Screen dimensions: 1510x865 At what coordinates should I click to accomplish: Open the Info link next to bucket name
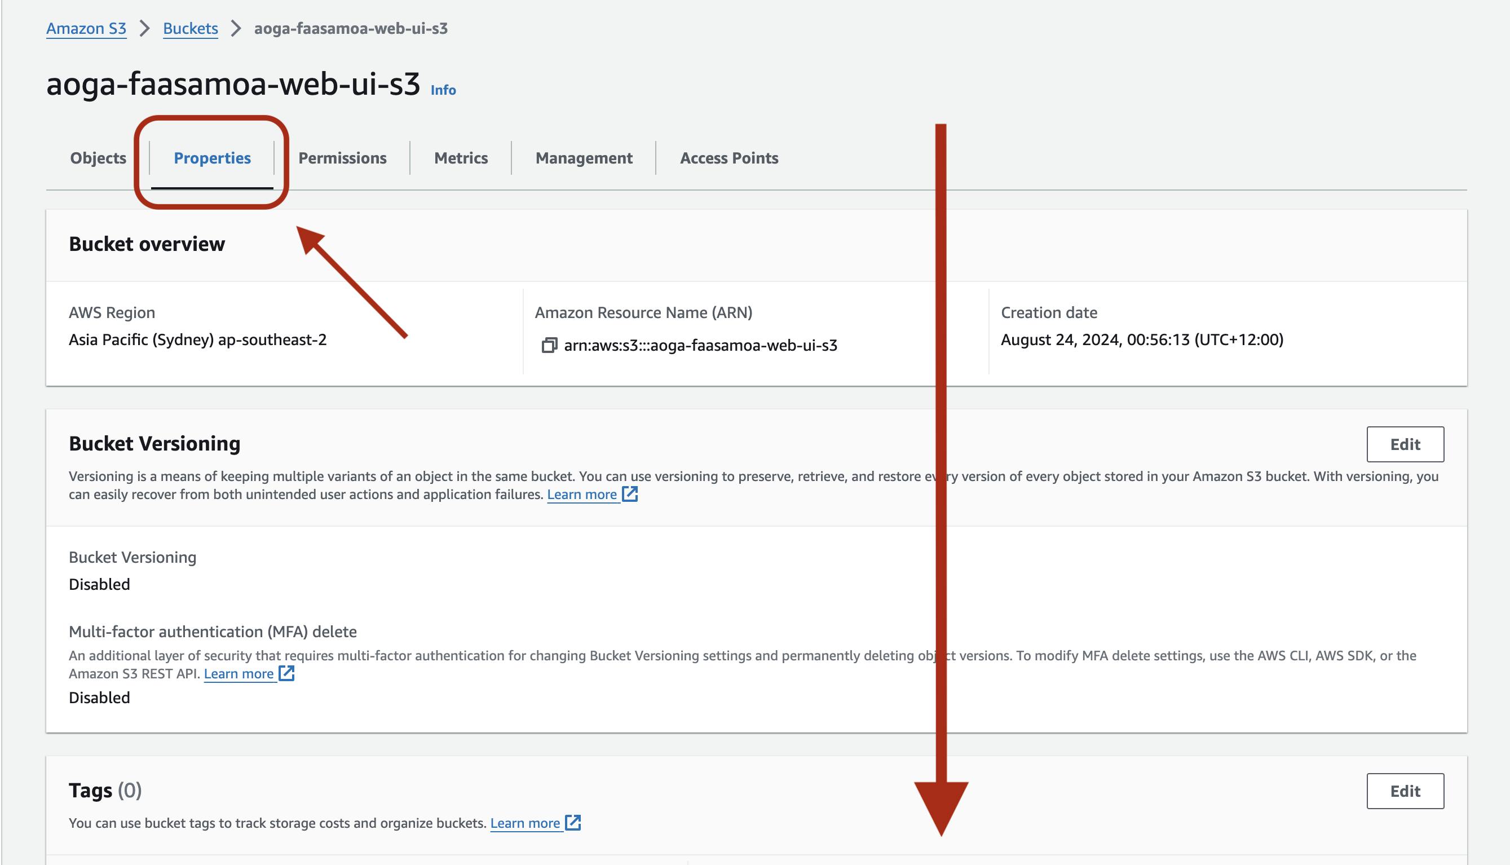point(443,90)
